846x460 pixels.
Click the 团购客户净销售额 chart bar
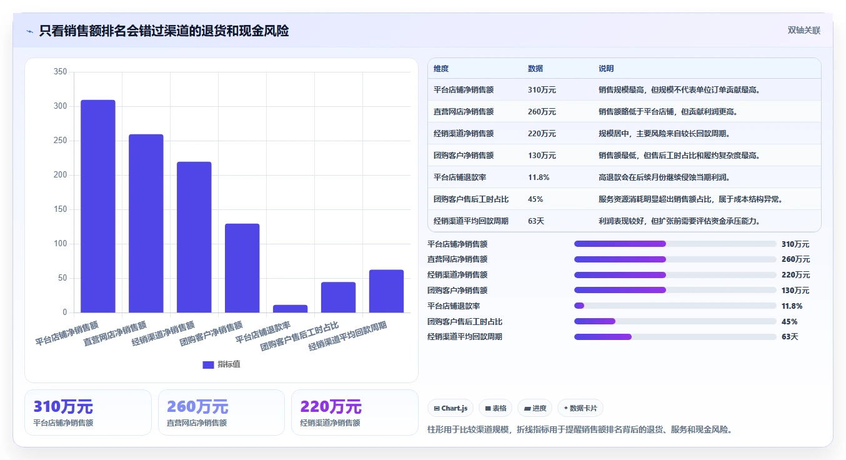click(242, 268)
